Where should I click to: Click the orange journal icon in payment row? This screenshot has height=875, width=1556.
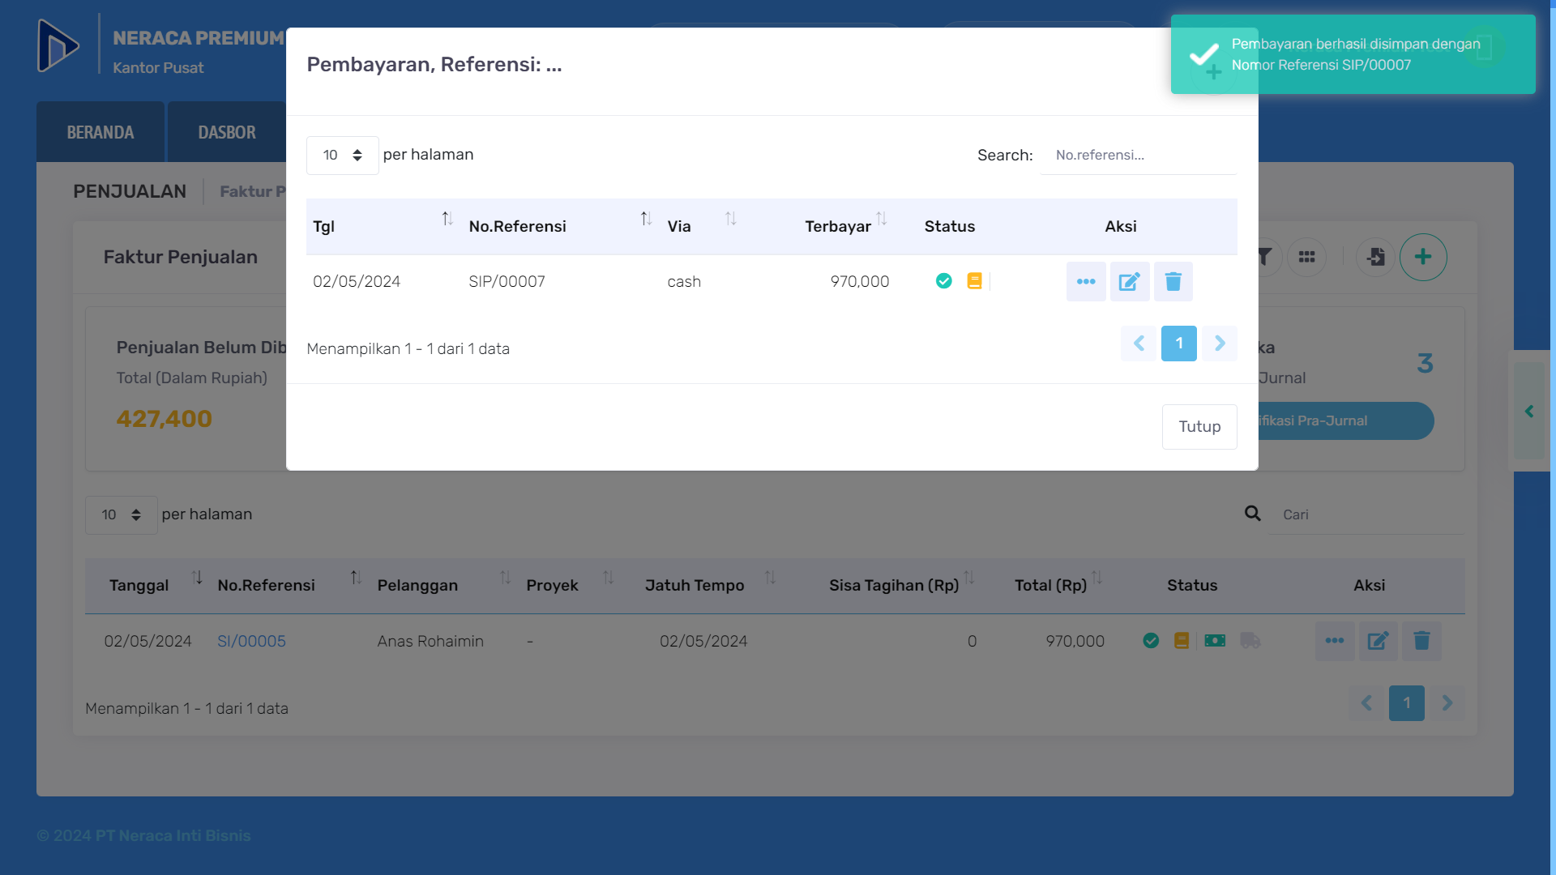(974, 281)
